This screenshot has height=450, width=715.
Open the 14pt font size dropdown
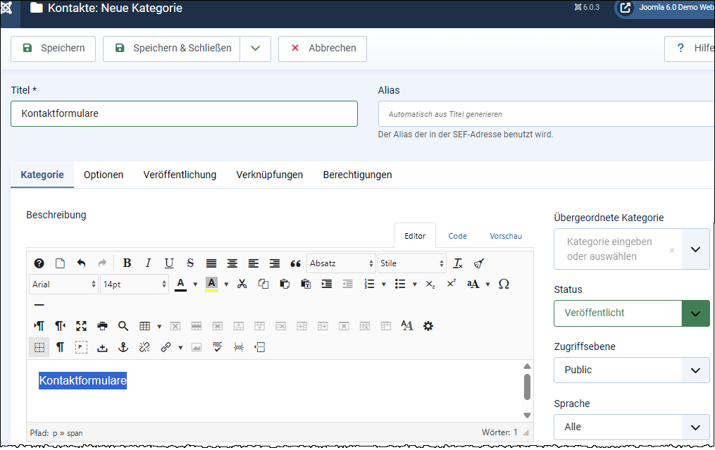point(134,284)
